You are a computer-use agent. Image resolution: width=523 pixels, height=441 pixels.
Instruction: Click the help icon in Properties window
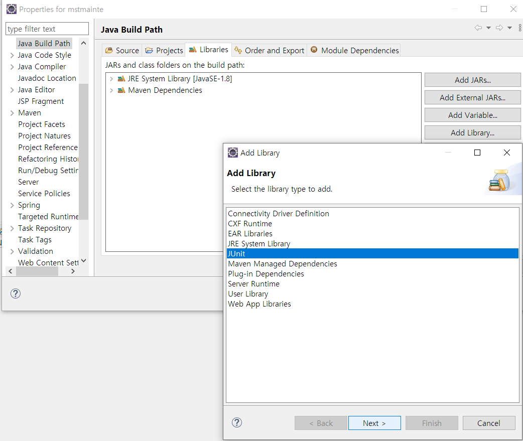(16, 293)
